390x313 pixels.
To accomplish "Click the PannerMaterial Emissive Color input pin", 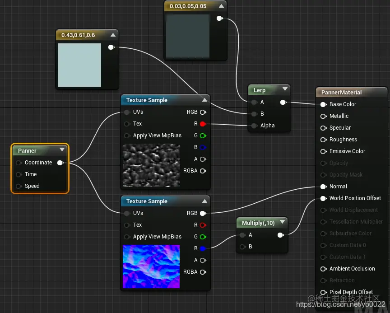I will (x=323, y=151).
